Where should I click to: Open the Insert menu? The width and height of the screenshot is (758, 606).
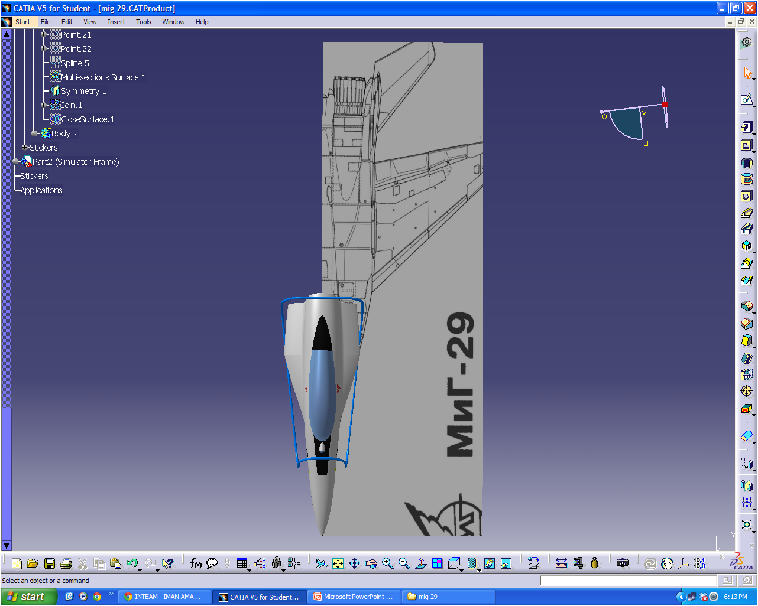[116, 22]
